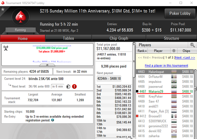This screenshot has width=197, height=139.
Task: Click the 9th place $78,086.36 payout
Action: tap(114, 117)
